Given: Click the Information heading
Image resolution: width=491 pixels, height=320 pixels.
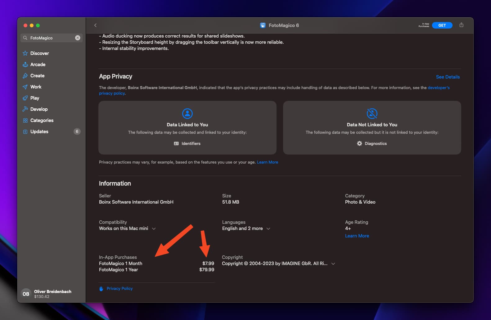Looking at the screenshot, I should pos(115,183).
